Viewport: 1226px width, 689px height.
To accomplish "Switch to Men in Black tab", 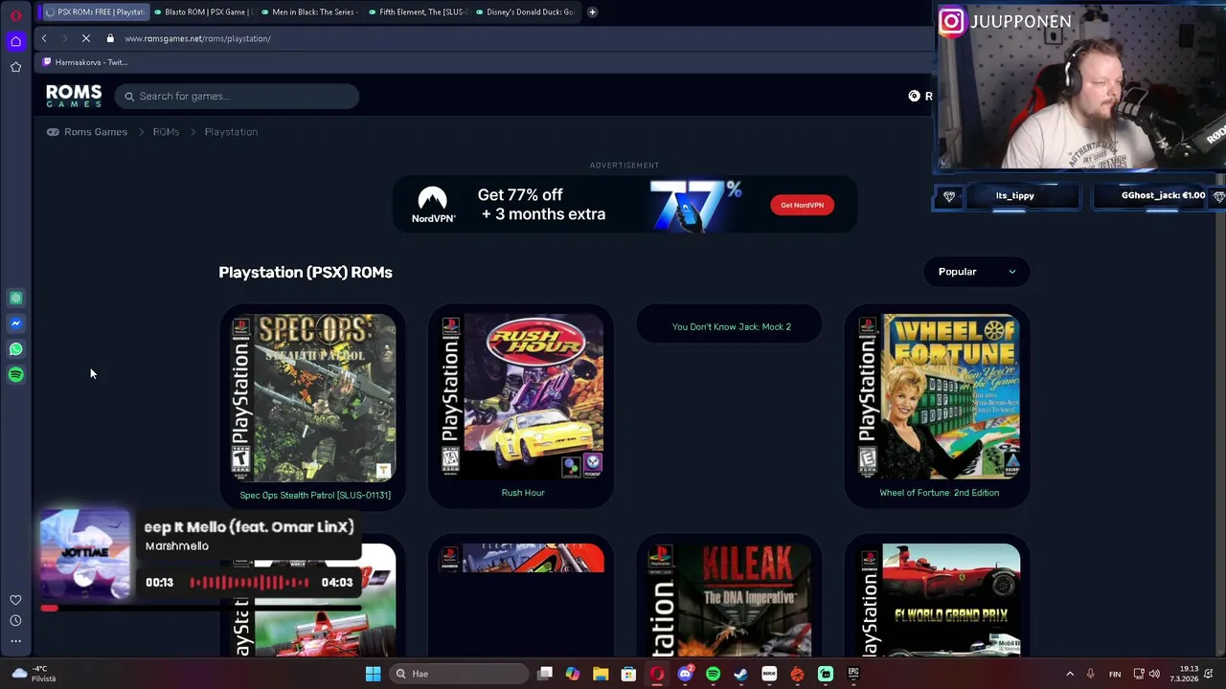I will point(310,11).
